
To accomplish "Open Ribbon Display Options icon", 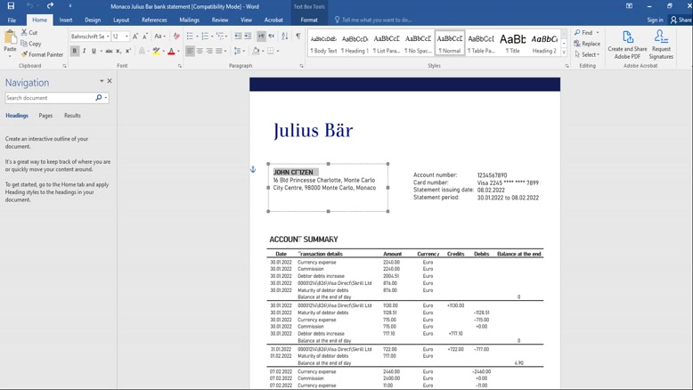I will tap(629, 6).
